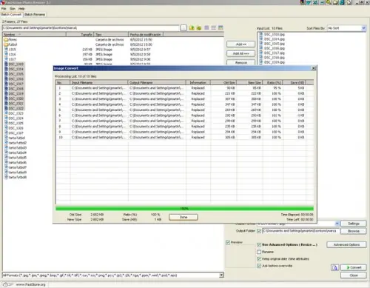Click the Browse button
The width and height of the screenshot is (370, 288).
point(354,231)
